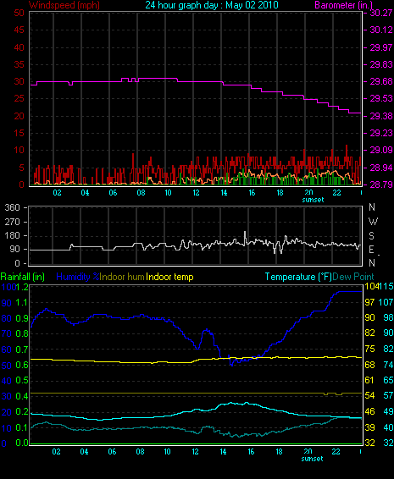This screenshot has width=394, height=479.
Task: Click the cyan '98' temperature value
Action: [389, 317]
